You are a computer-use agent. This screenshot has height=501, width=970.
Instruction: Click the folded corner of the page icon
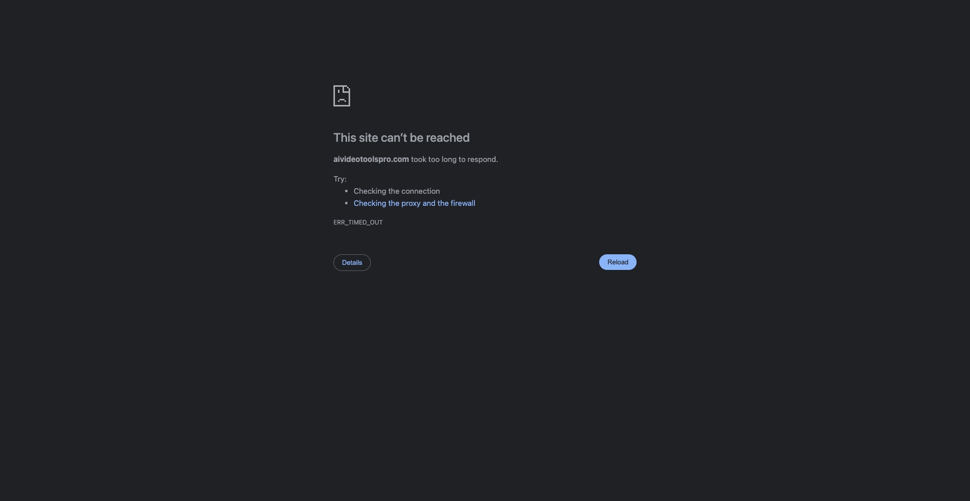tap(347, 89)
